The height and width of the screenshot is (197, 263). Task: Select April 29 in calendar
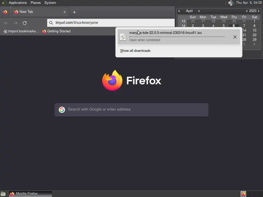[255, 40]
